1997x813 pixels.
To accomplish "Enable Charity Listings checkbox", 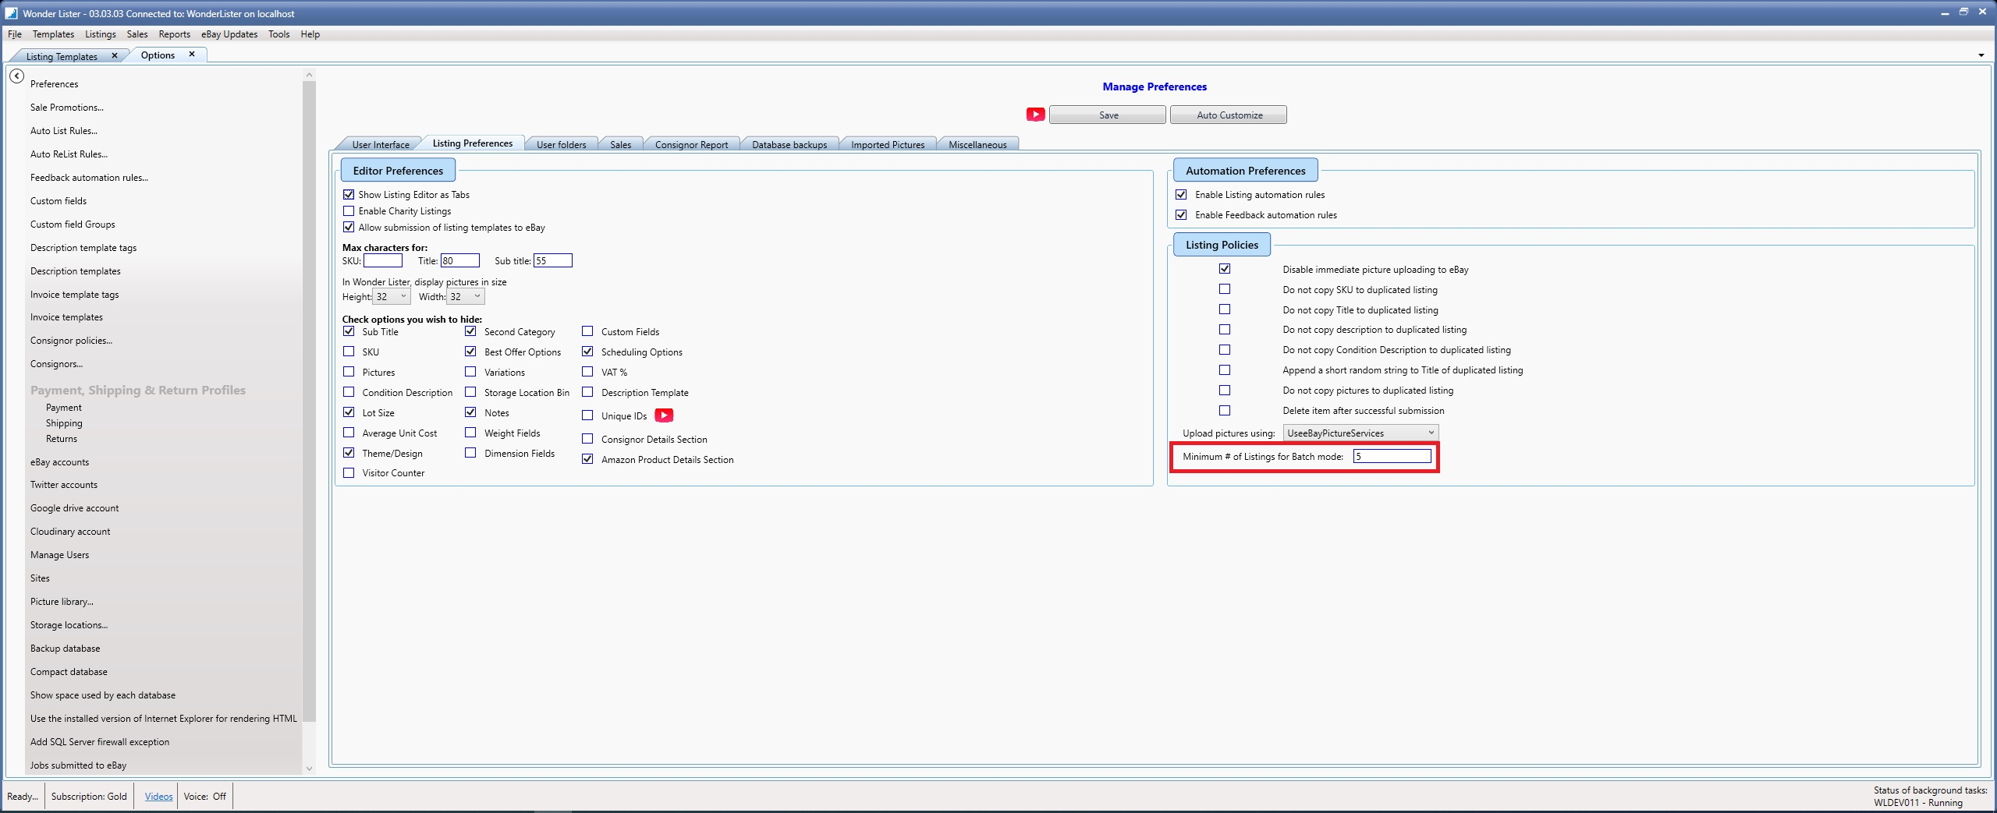I will point(349,211).
